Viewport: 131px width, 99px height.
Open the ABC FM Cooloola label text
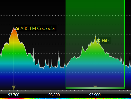click(x=37, y=28)
